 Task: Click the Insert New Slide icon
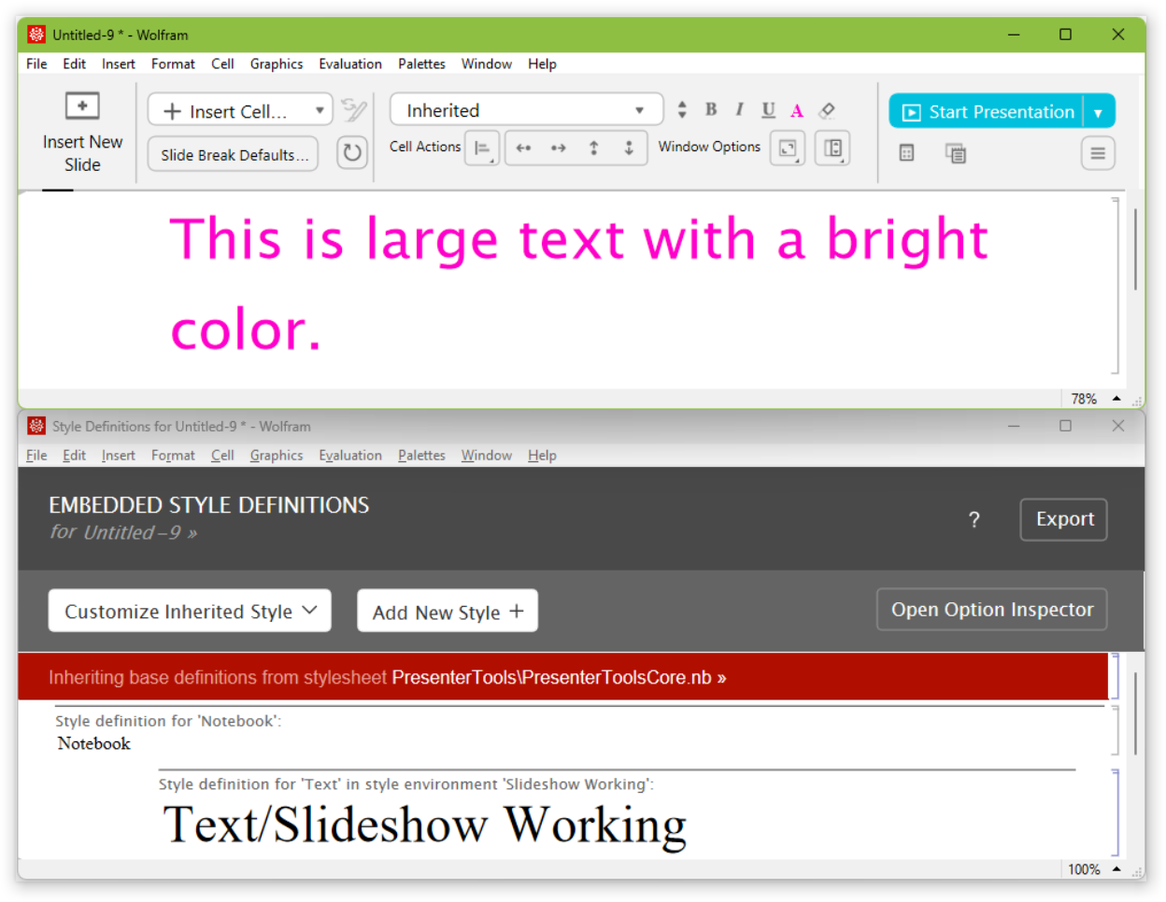pos(82,106)
